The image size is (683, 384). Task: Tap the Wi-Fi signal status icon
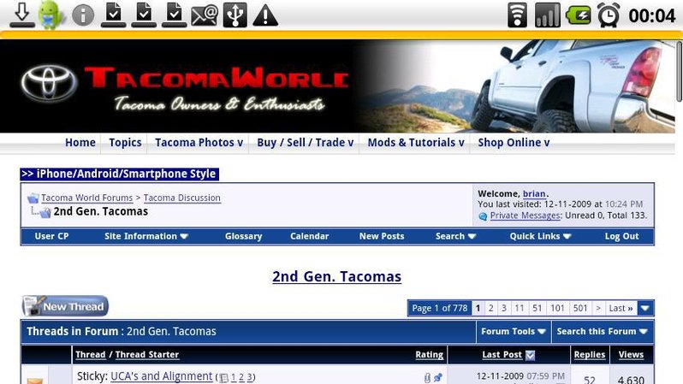pos(517,15)
